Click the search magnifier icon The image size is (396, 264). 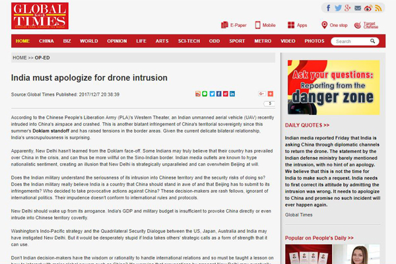[372, 41]
